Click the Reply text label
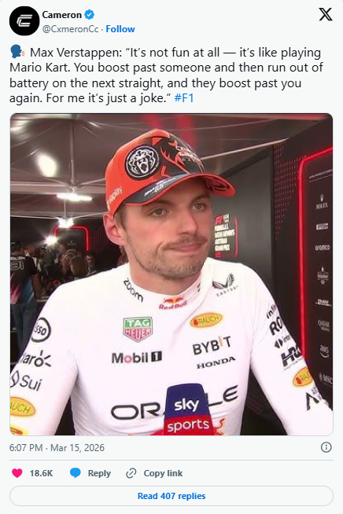Screen dimensions: 343x514 (x=99, y=473)
